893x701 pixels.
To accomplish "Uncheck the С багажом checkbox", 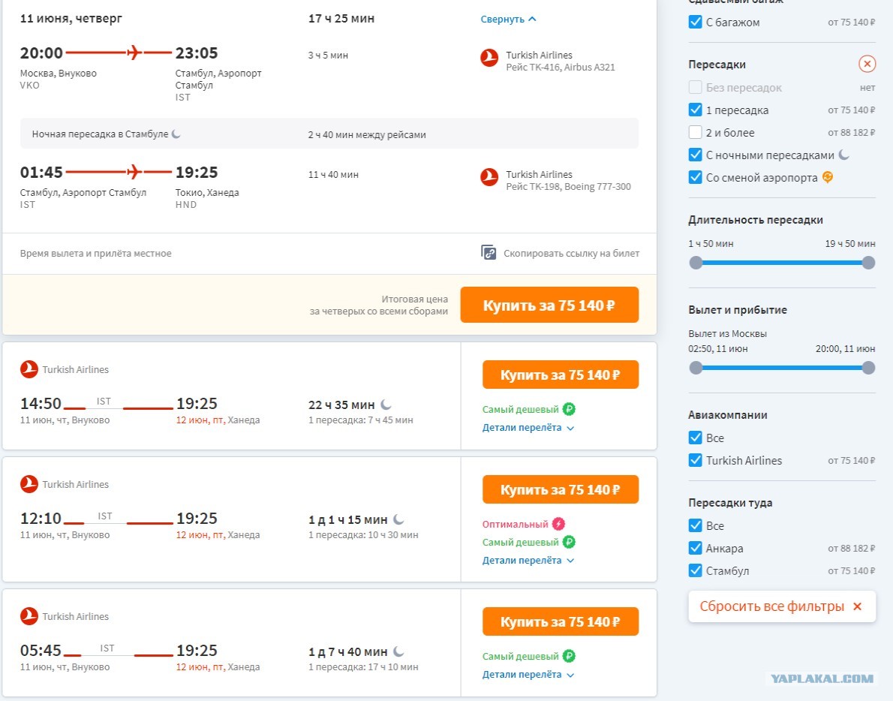I will pos(695,22).
